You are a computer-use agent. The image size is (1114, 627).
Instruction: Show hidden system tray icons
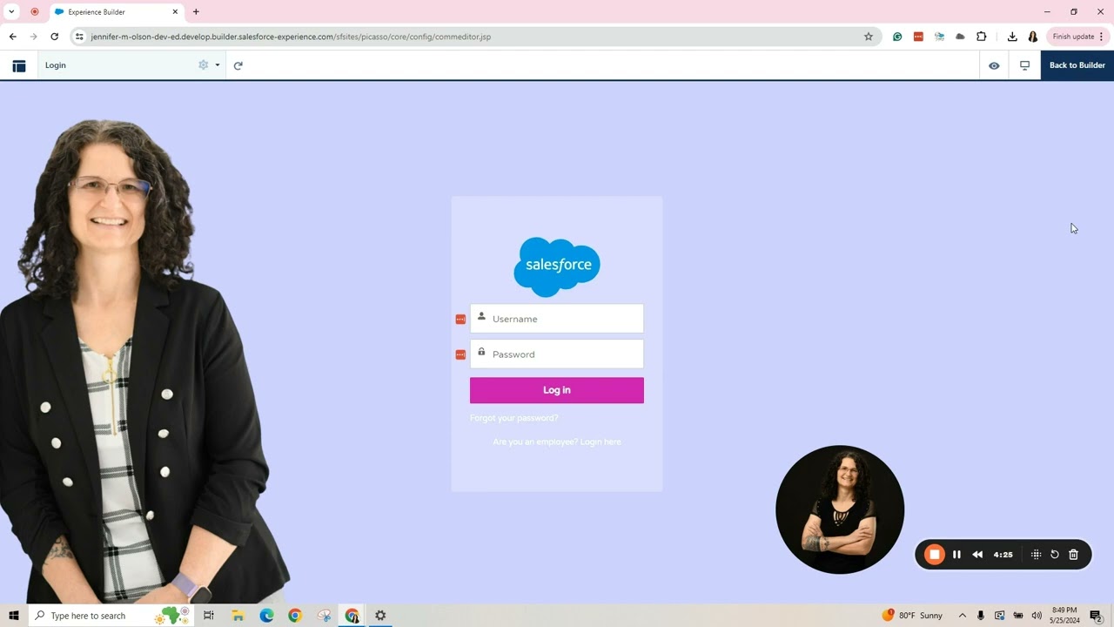[x=963, y=616]
